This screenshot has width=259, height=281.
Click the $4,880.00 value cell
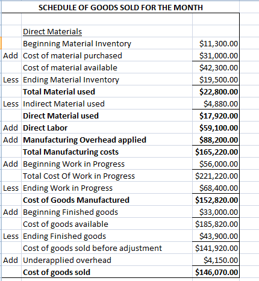click(x=216, y=103)
